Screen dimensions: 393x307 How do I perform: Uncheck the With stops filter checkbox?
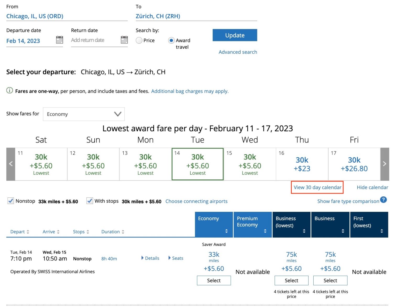tap(90, 201)
